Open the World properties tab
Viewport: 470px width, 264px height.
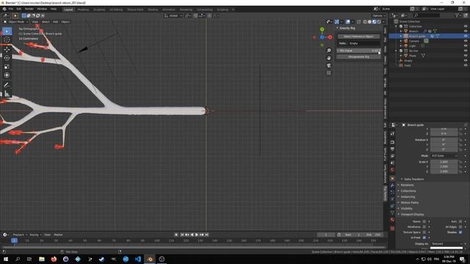pos(392,170)
